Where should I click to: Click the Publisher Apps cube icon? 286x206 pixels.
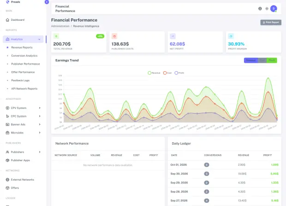tap(7, 160)
